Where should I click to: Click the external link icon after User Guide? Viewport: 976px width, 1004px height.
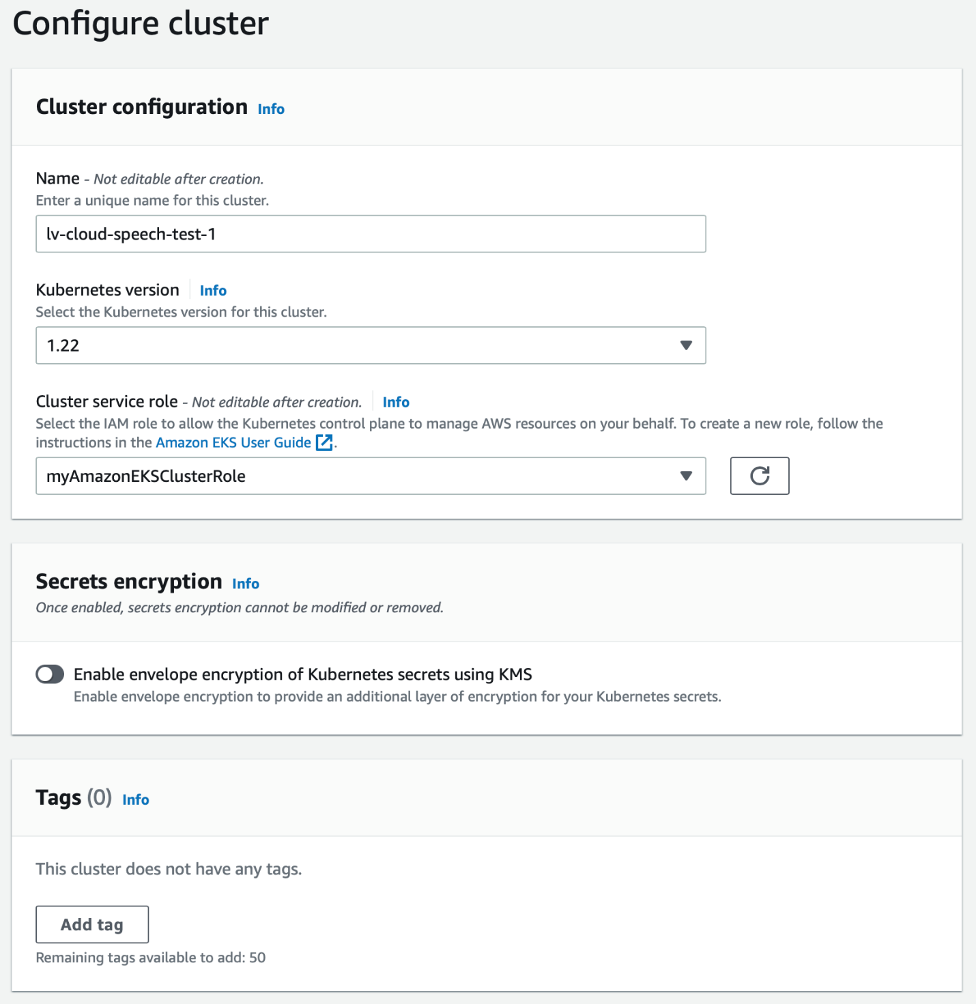click(x=324, y=443)
